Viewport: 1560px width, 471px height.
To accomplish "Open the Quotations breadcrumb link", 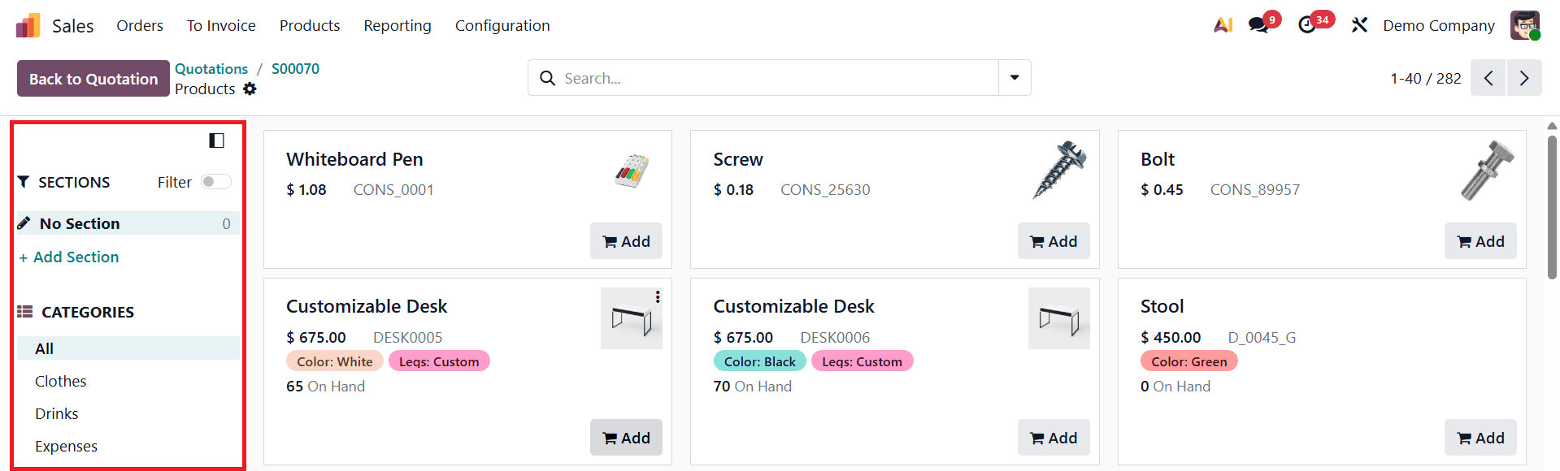I will [211, 69].
